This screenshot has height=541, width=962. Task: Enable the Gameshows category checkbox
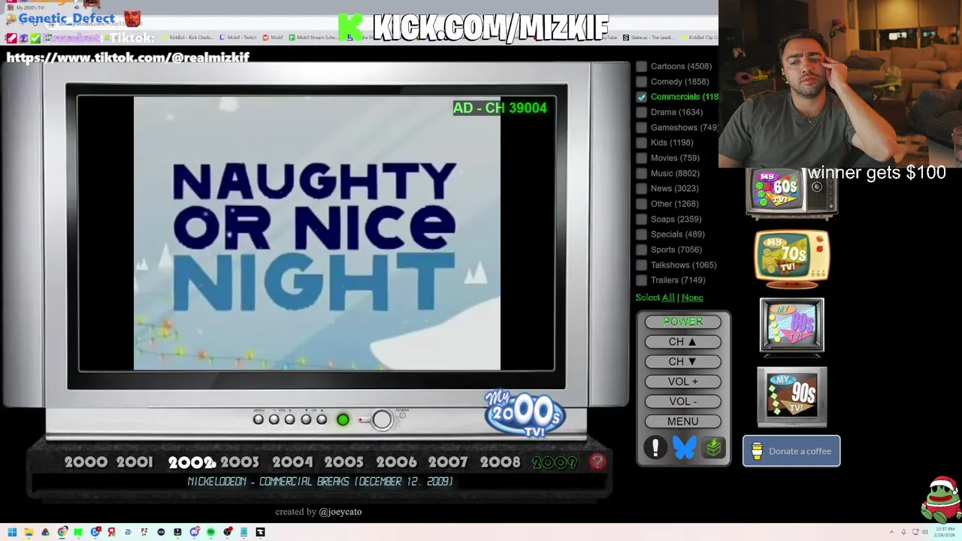[641, 127]
